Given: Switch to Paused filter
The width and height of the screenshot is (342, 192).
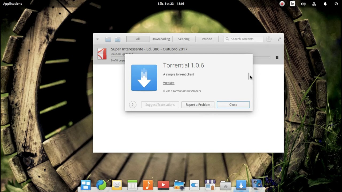Looking at the screenshot, I should pos(207,39).
